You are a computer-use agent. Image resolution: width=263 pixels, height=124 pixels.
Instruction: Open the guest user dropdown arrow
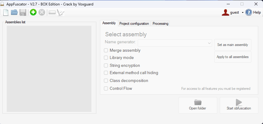click(x=243, y=13)
